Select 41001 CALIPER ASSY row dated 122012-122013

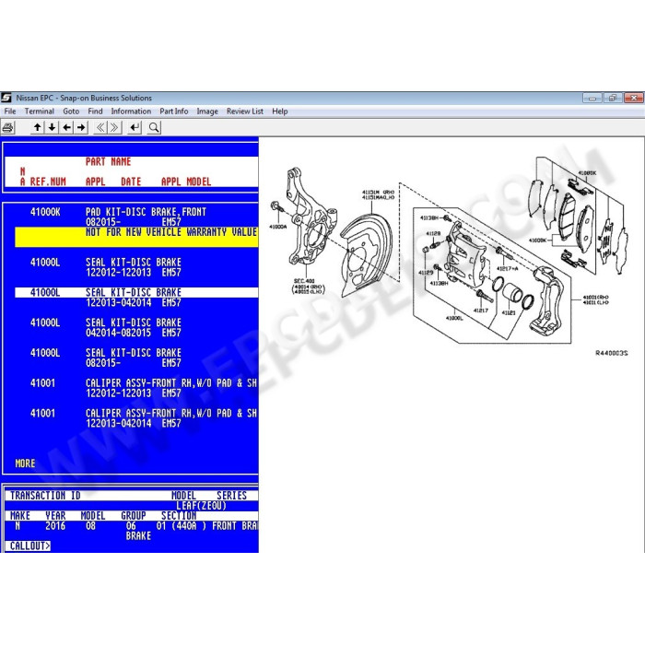pyautogui.click(x=136, y=388)
